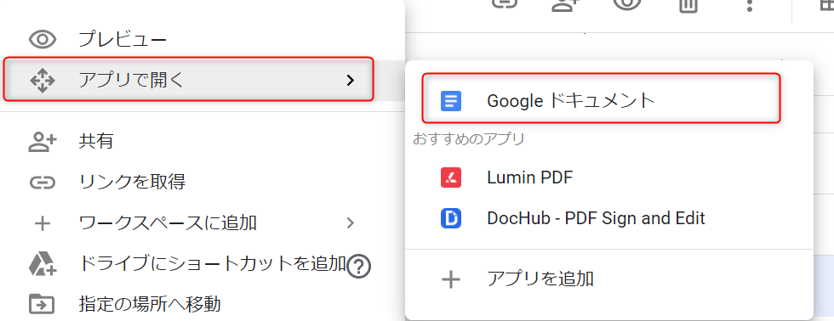Click the blue DocHub app icon
This screenshot has height=321, width=834.
451,218
